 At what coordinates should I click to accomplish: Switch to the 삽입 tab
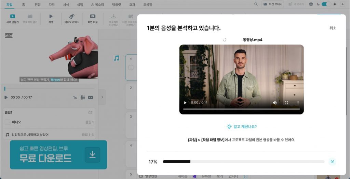(80, 4)
